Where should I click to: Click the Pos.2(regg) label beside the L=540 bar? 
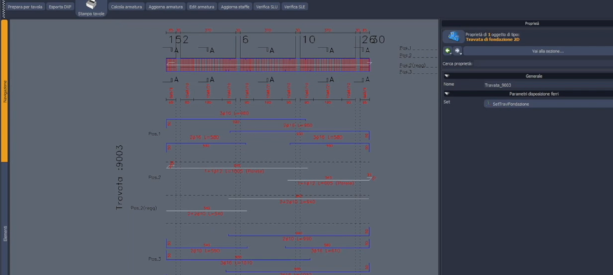click(x=144, y=208)
